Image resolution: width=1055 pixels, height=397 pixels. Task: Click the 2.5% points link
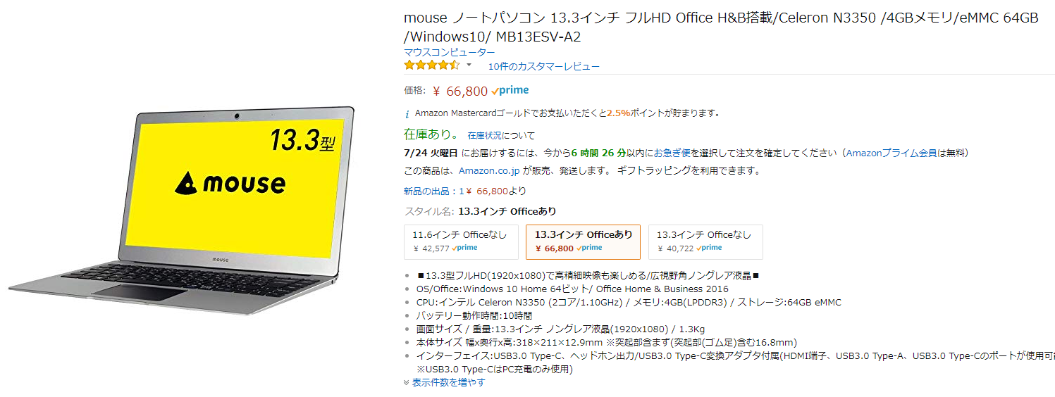619,113
